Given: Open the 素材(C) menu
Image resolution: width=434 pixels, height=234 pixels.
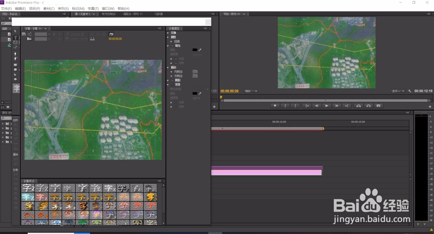Looking at the screenshot, I should pos(49,9).
